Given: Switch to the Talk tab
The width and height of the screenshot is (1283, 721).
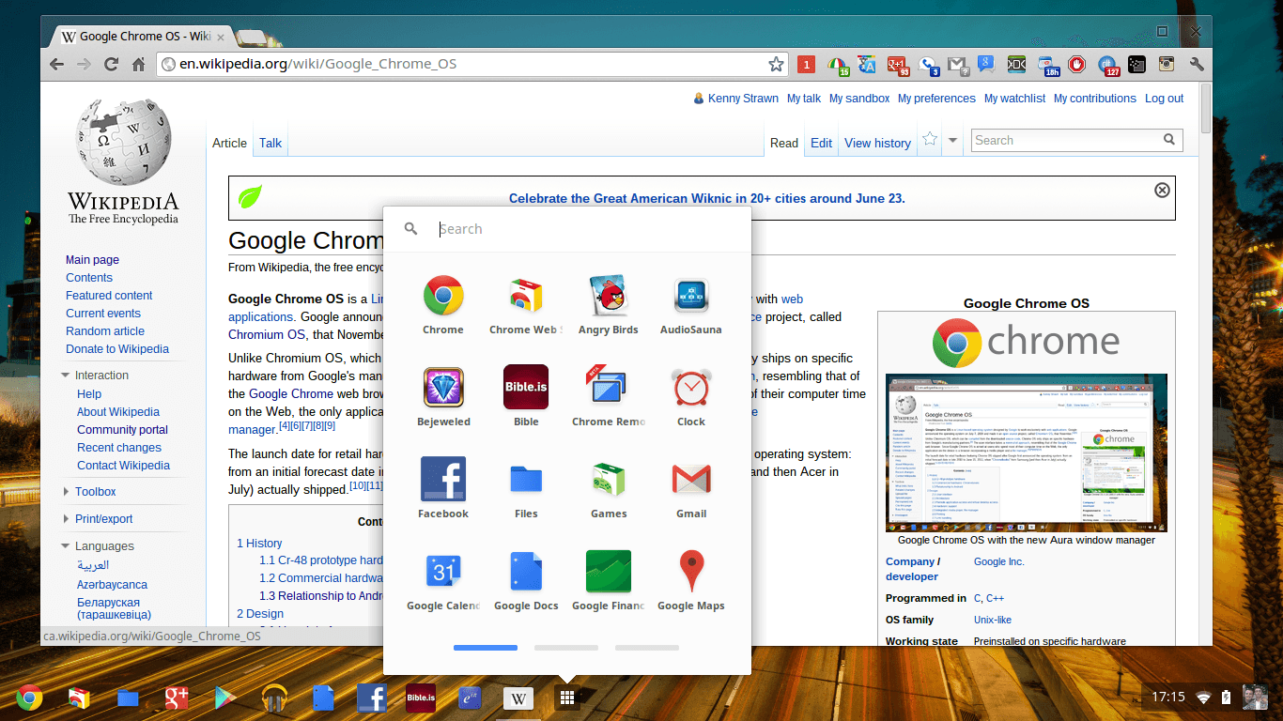Looking at the screenshot, I should pos(270,143).
